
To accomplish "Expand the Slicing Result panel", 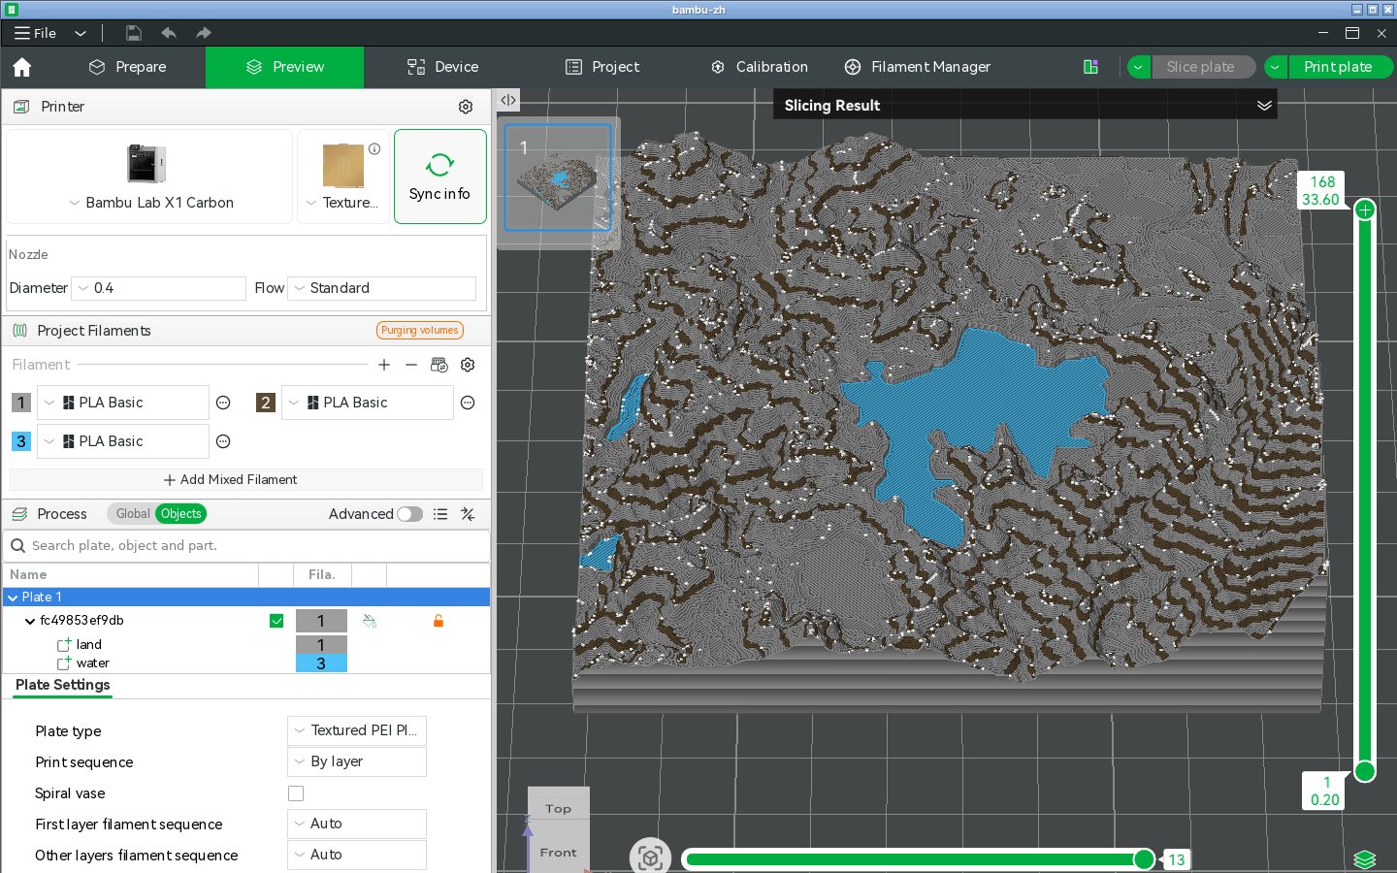I will 1264,106.
